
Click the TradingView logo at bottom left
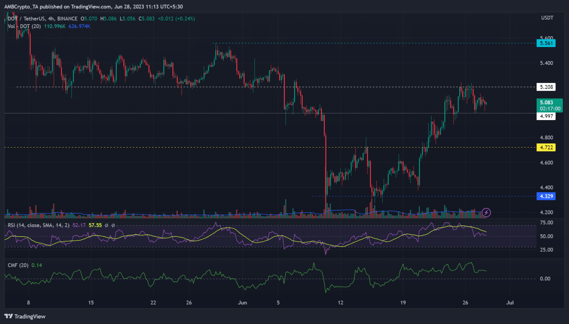point(25,316)
